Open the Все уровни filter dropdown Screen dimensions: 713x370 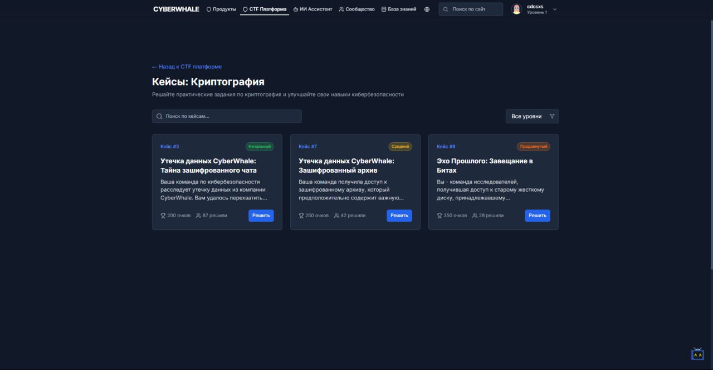(532, 116)
